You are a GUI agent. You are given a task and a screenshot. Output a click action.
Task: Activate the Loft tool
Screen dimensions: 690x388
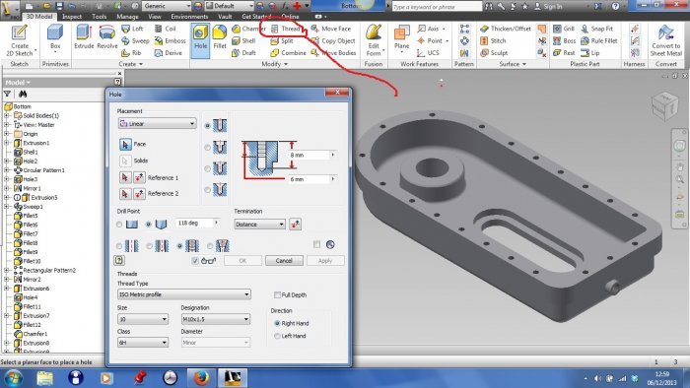tap(132, 29)
